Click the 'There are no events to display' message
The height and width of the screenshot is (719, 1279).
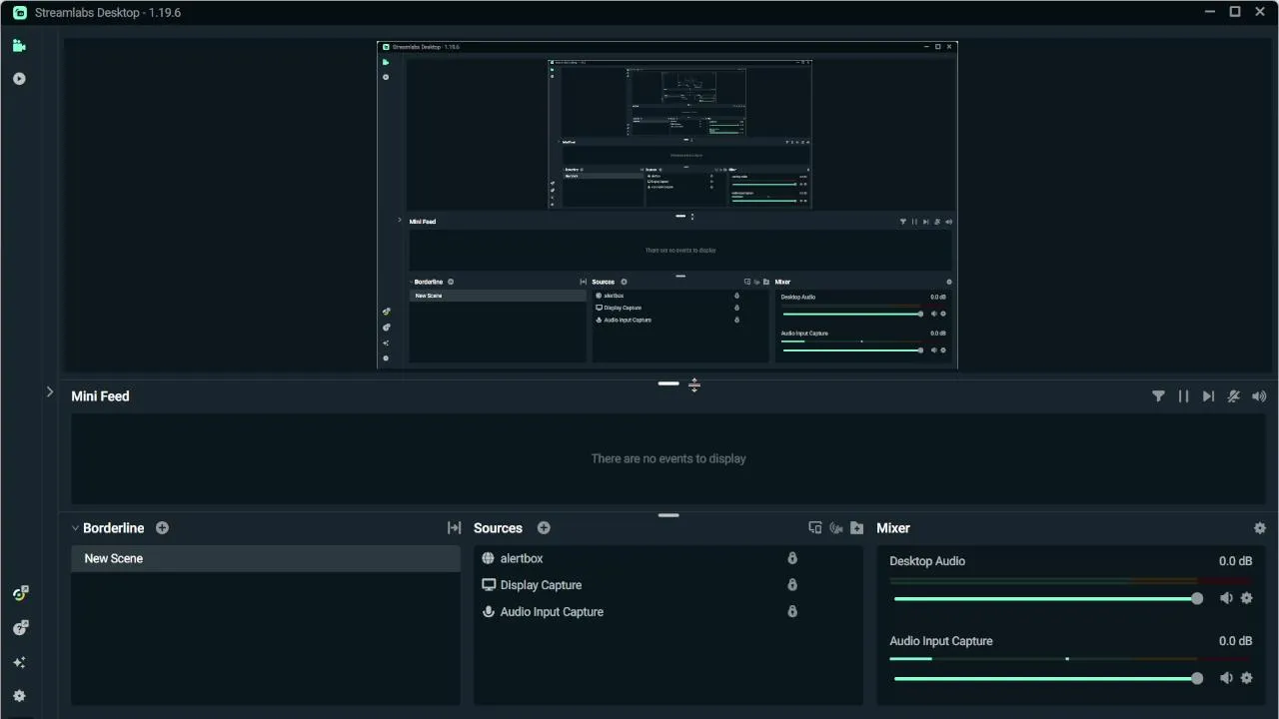coord(668,458)
